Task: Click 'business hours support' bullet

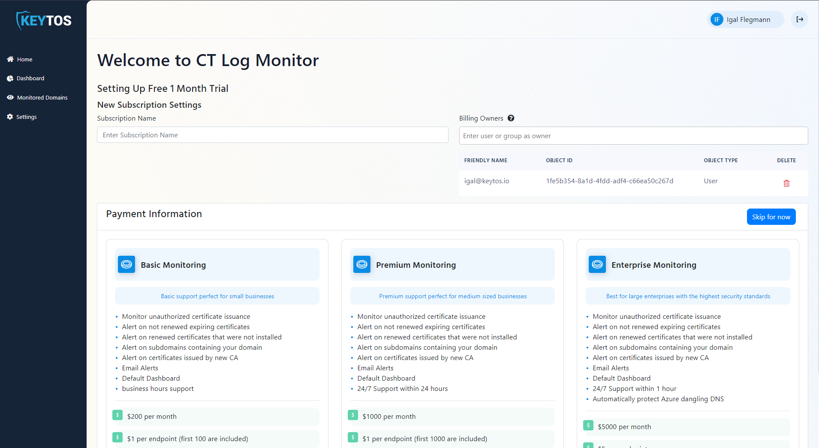Action: [158, 388]
